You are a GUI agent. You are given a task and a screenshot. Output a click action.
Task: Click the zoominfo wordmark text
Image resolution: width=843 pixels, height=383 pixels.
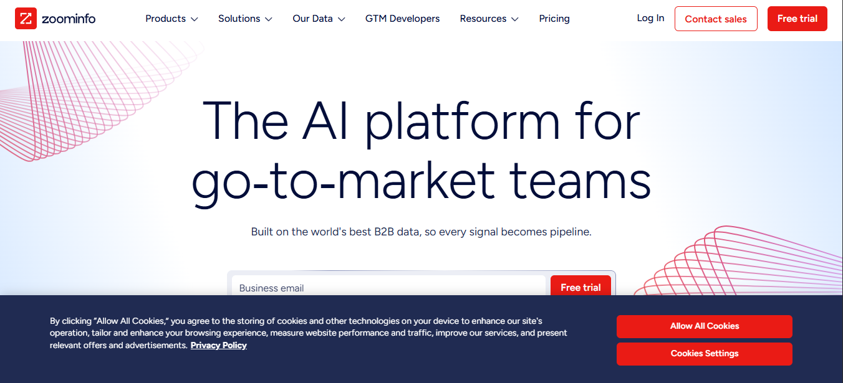click(x=69, y=19)
